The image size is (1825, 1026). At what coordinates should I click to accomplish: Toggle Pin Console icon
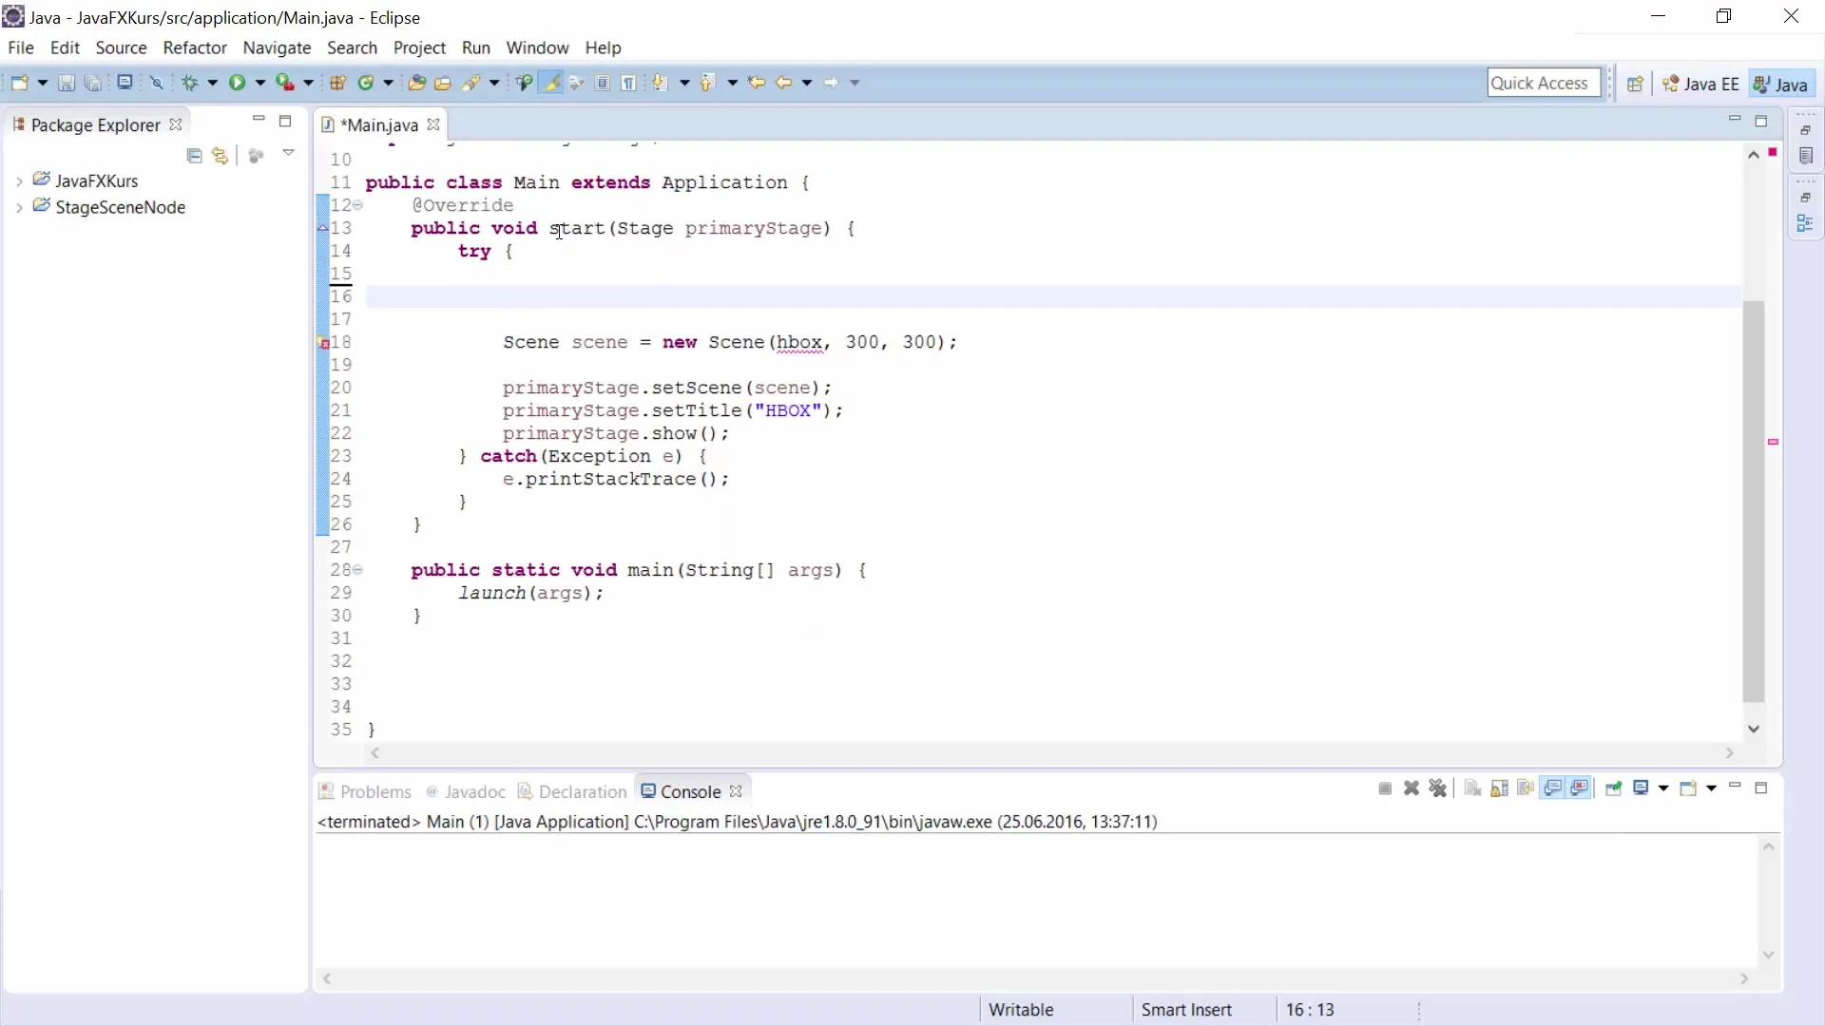(x=1613, y=788)
